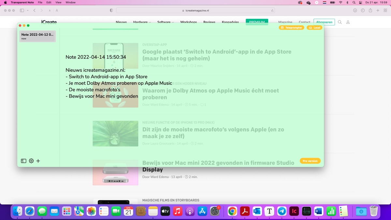This screenshot has height=220, width=391.
Task: Open Transparent Note settings via gear icon
Action: click(31, 161)
